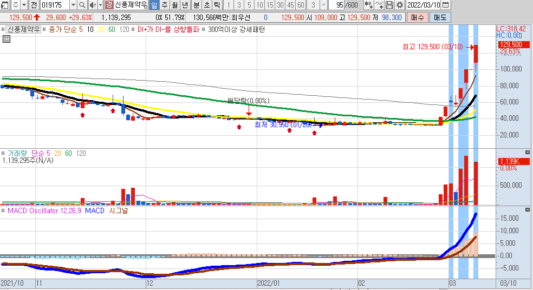The height and width of the screenshot is (290, 533).
Task: Select the 틱 tick chart period
Action: click(217, 5)
